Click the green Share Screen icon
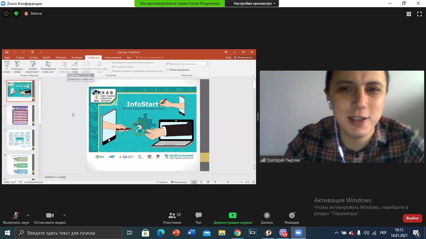426x239 pixels. 232,215
